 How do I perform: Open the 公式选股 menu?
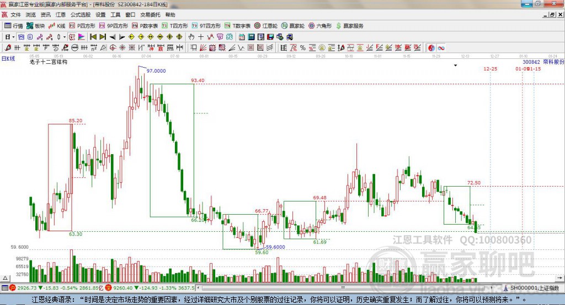point(81,15)
